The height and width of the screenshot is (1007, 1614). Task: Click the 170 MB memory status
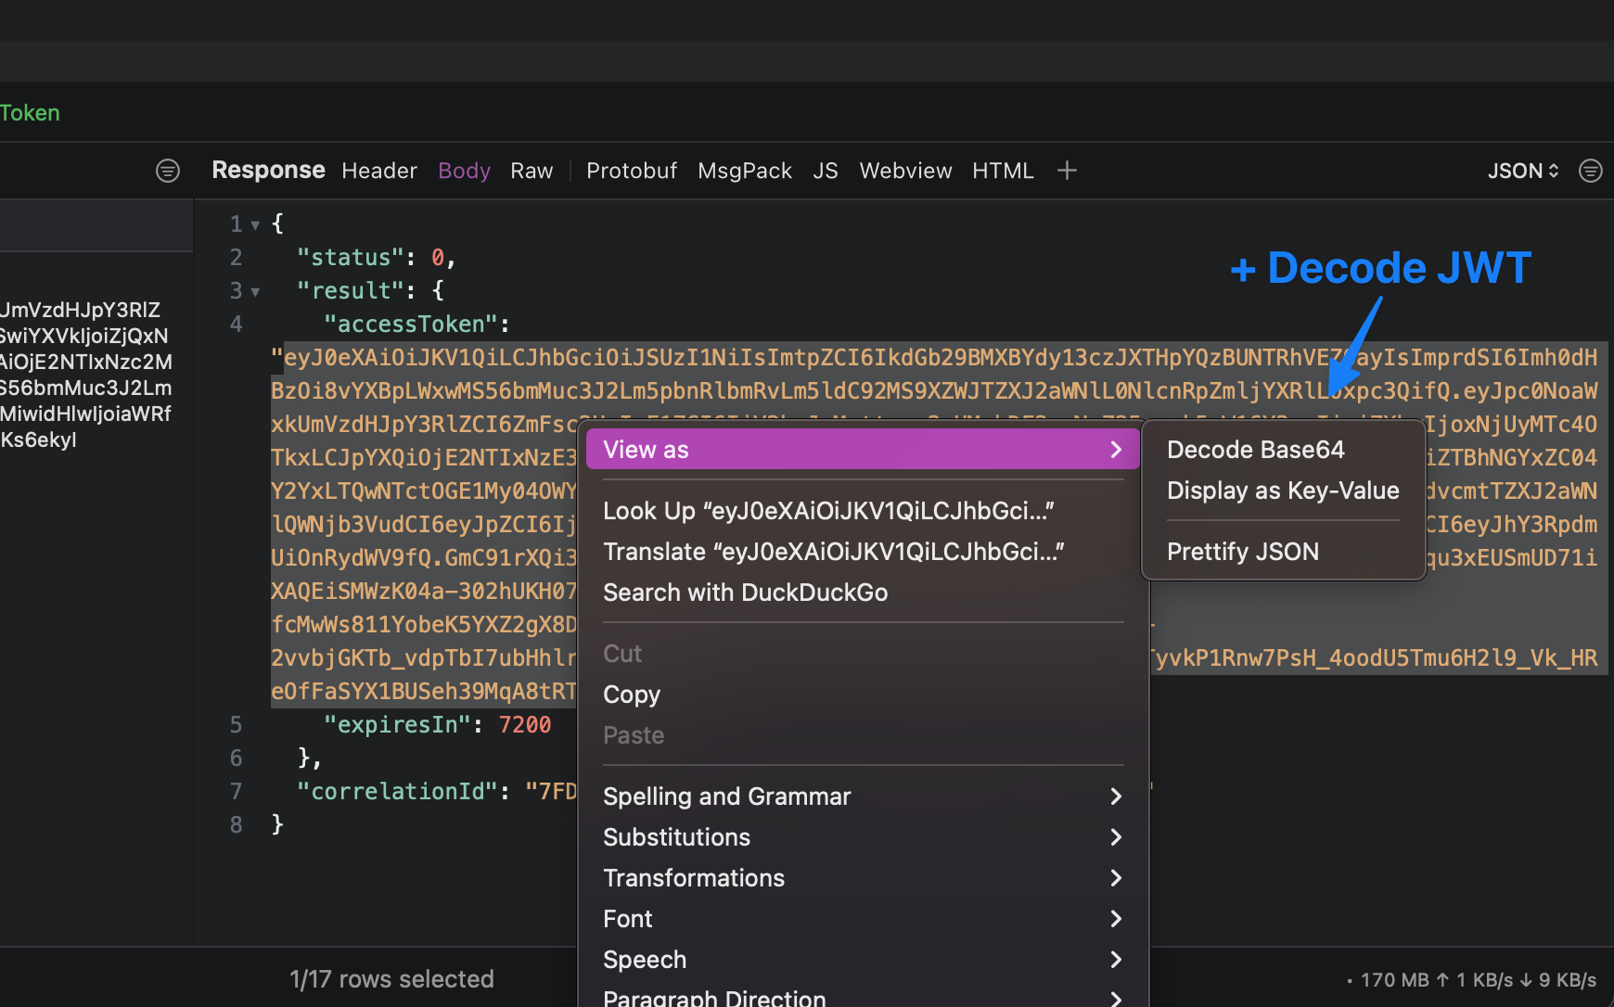(x=1395, y=980)
